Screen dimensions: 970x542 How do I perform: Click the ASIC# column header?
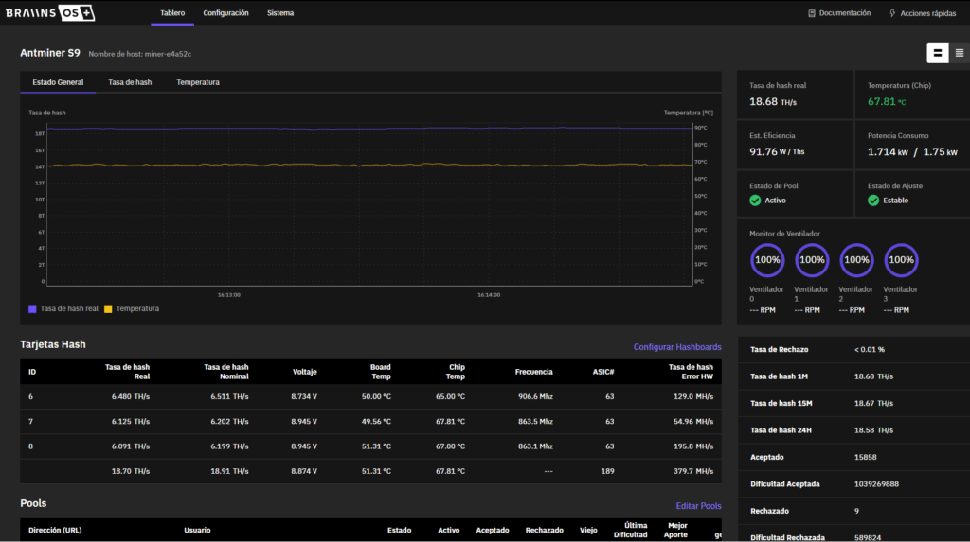[603, 372]
